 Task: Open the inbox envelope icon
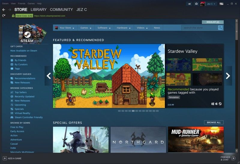point(196,4)
